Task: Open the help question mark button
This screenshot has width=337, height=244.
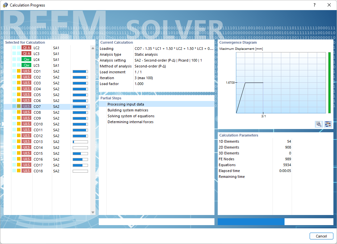Action: (314, 5)
